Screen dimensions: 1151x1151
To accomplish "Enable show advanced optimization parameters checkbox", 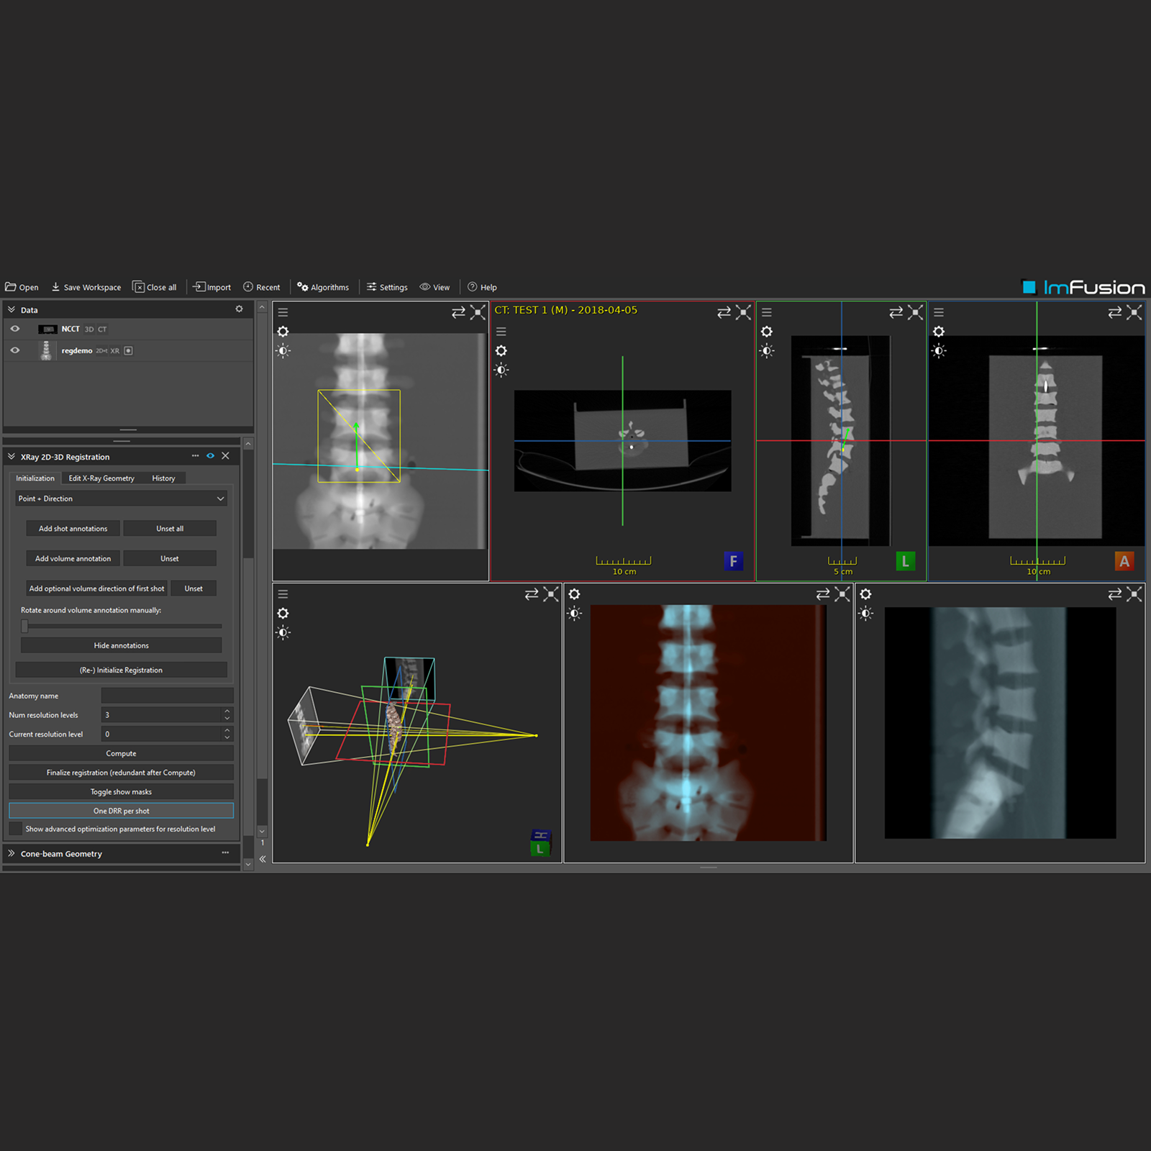I will click(x=15, y=829).
